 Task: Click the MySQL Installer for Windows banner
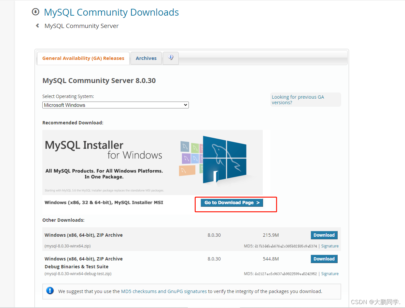(152, 162)
